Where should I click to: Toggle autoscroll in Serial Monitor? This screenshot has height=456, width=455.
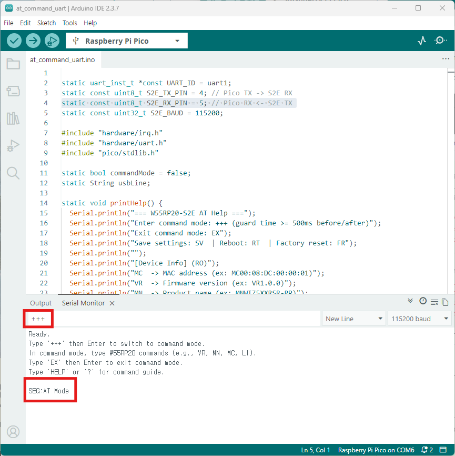410,301
